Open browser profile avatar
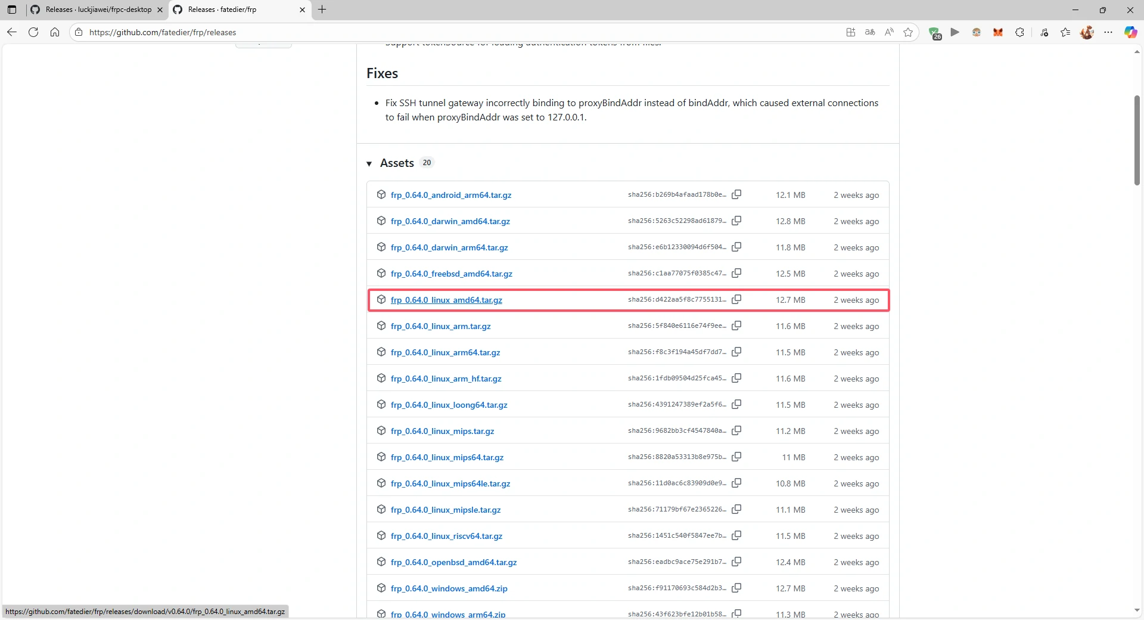The width and height of the screenshot is (1144, 620). tap(1087, 32)
